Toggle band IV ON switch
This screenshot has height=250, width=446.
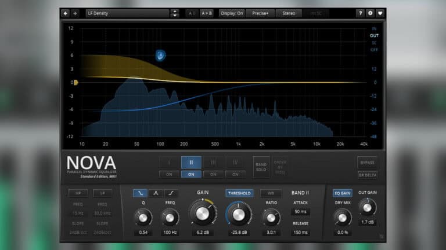coord(235,174)
